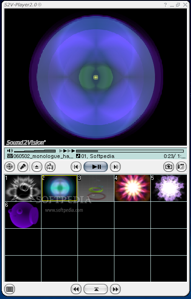Viewport: 191px width, 299px height.
Task: Click the Sound2Vision logo
Action: [26, 142]
